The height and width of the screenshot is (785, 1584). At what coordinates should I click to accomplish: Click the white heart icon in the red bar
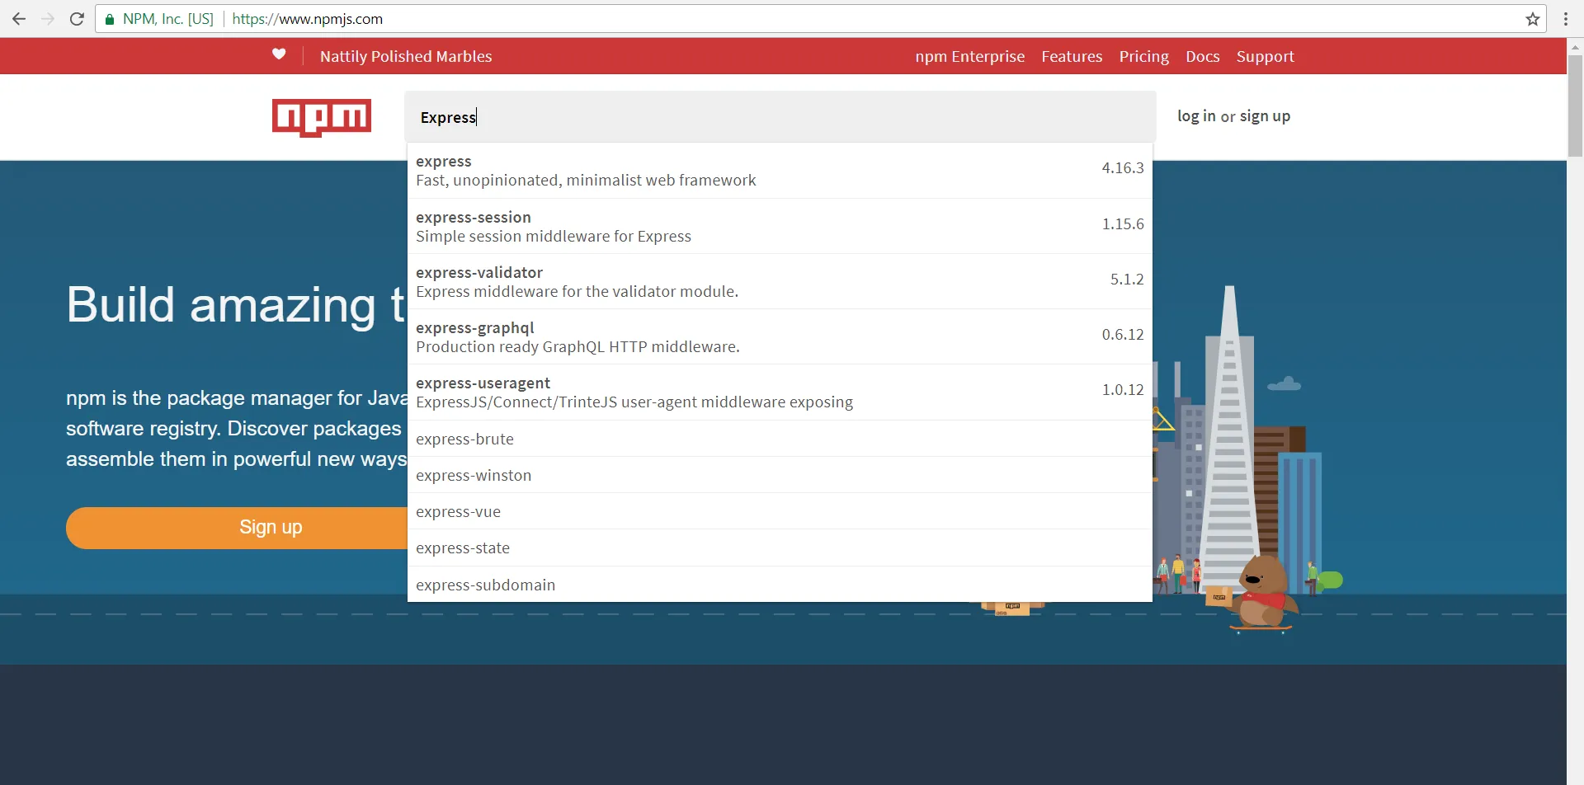[x=279, y=54]
